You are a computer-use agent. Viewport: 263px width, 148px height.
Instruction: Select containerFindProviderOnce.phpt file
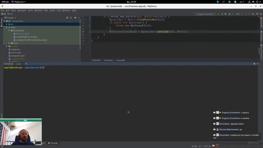(x=31, y=40)
